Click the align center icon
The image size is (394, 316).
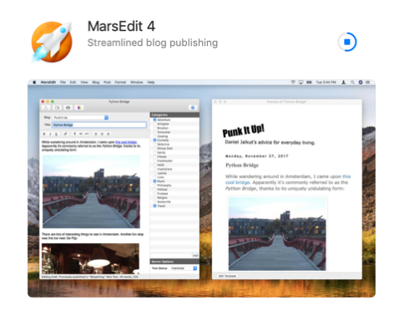(x=102, y=134)
